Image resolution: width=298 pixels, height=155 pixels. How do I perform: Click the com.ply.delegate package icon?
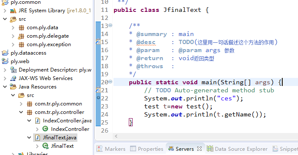[x=21, y=36]
